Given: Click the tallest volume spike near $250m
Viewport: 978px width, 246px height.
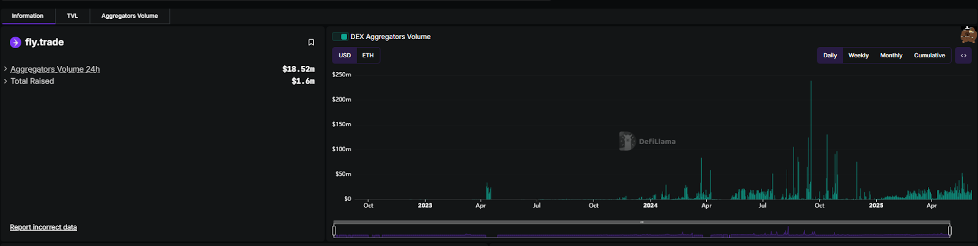Looking at the screenshot, I should (x=811, y=140).
